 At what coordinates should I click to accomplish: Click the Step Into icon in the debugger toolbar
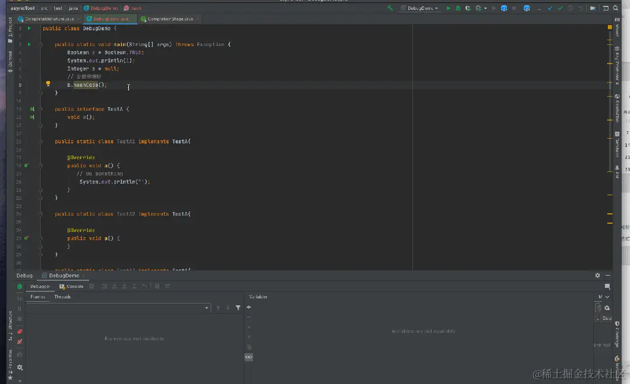click(114, 286)
